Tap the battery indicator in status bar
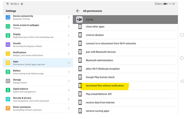 pyautogui.click(x=165, y=4)
